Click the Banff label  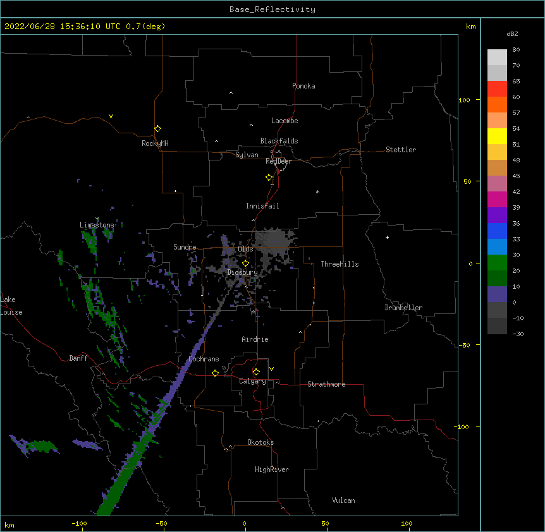tap(78, 358)
